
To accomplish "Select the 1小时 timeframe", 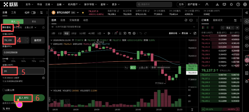I will 82,33.
